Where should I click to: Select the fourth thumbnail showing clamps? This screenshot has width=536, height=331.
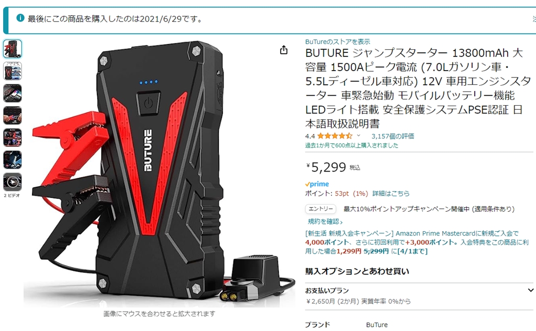tap(13, 116)
